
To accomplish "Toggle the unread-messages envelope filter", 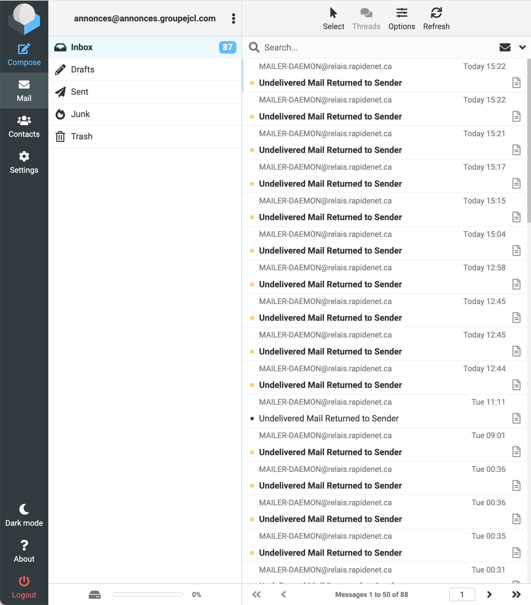I will pos(505,47).
